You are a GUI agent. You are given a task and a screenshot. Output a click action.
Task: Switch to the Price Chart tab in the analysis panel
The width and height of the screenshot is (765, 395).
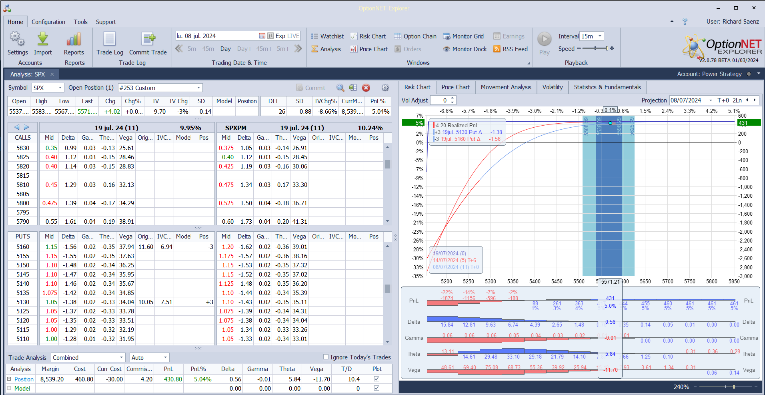(455, 87)
